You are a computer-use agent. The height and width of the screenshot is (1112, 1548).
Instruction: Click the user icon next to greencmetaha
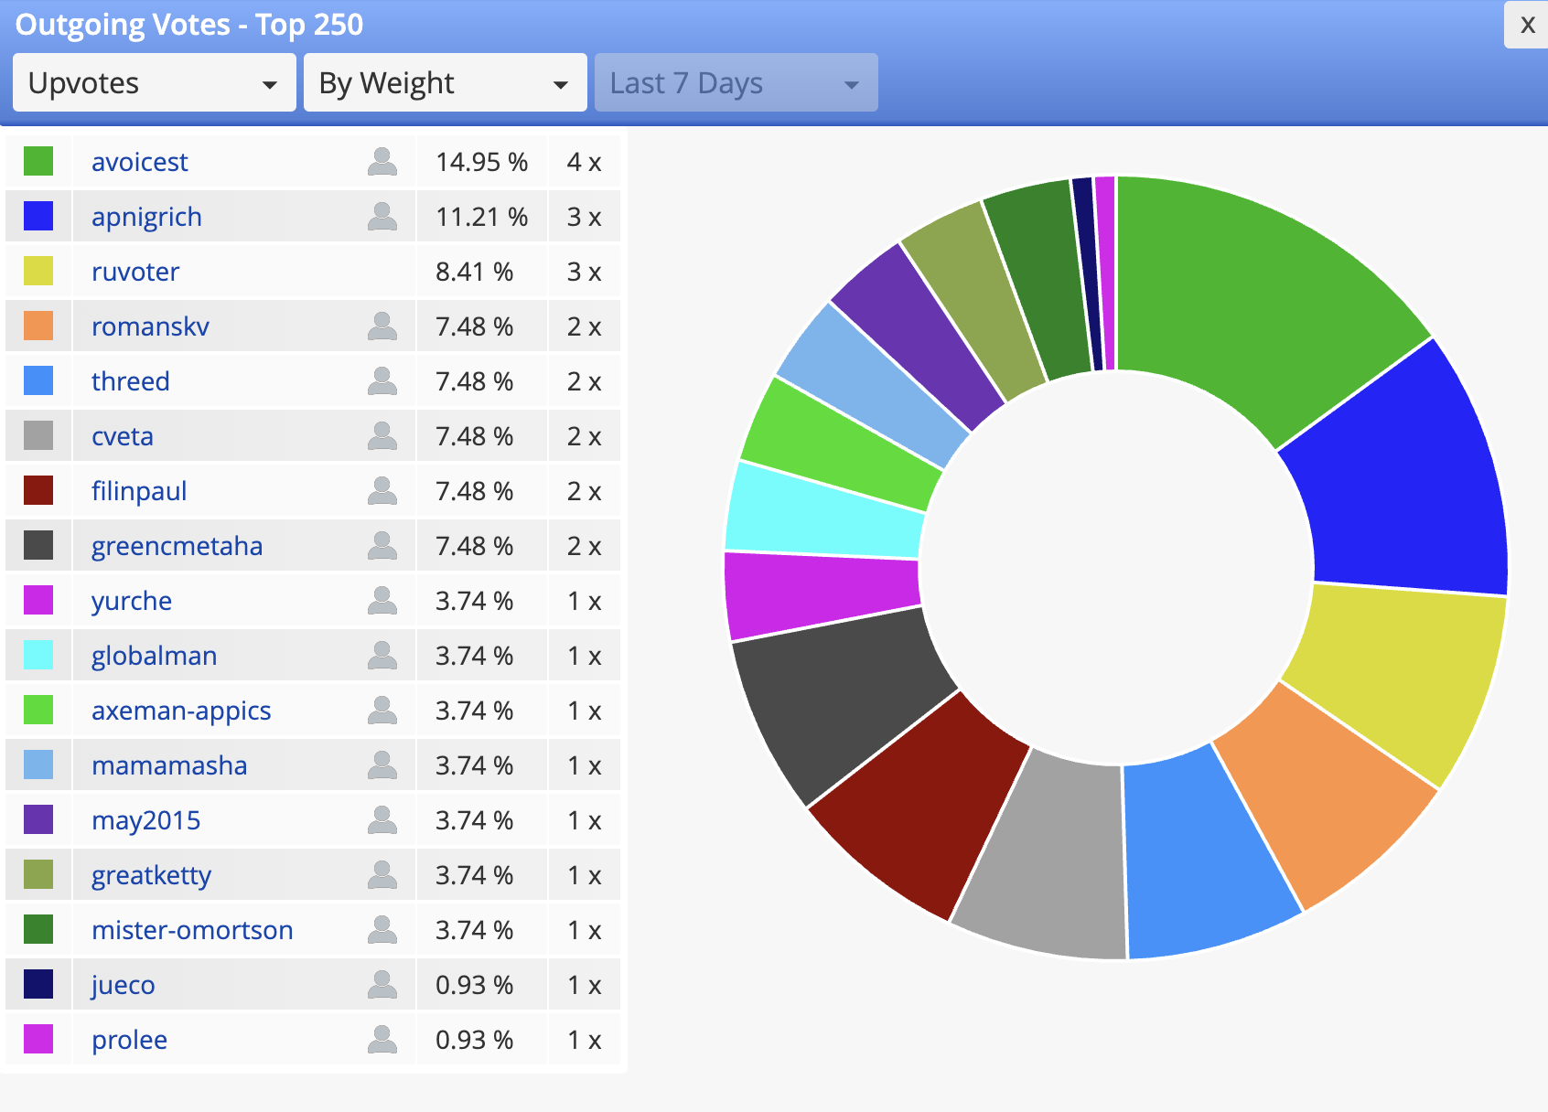pos(382,546)
